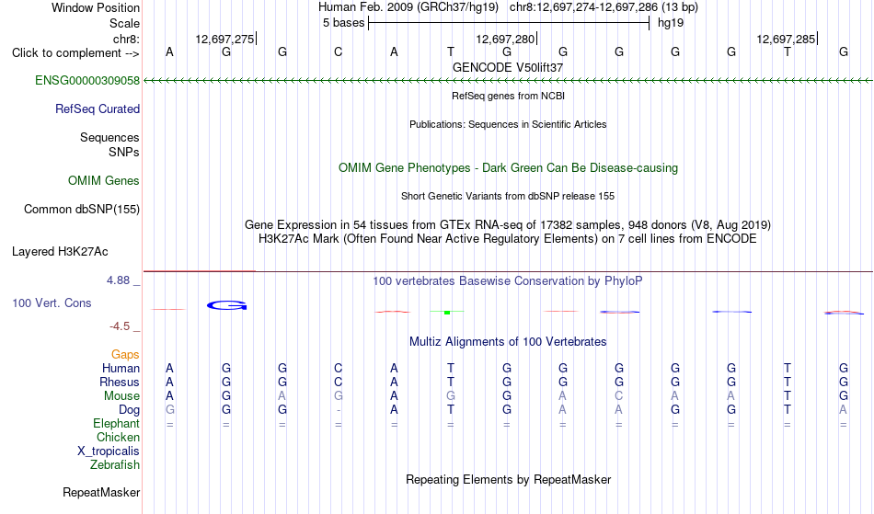This screenshot has width=874, height=514.
Task: Open the ENSG00000309058 gene label
Action: 87,80
